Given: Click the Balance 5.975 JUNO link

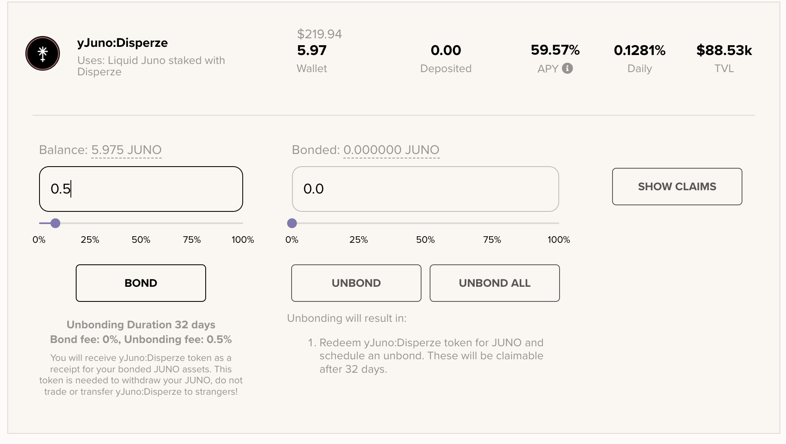Looking at the screenshot, I should [x=126, y=150].
